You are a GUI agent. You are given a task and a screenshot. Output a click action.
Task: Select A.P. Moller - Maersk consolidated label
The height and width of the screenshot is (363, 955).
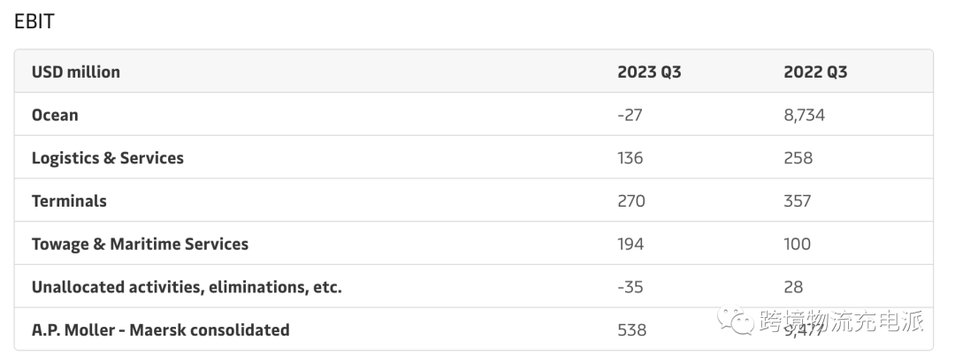[x=161, y=330]
